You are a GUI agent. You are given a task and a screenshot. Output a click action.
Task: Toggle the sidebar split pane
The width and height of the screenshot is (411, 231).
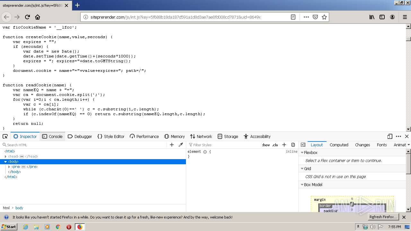(303, 145)
